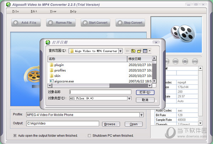Expand the Profile dropdown
Screen dimensions: 213x144
pyautogui.click(x=141, y=115)
